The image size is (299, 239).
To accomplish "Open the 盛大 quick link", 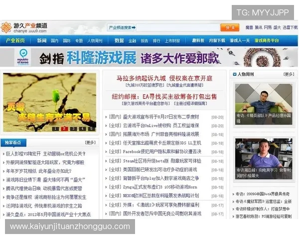I will (x=277, y=27).
